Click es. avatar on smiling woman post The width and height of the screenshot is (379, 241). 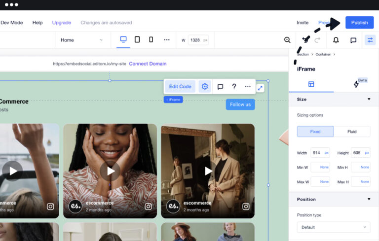pyautogui.click(x=76, y=207)
